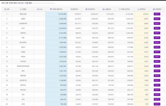Click the brand reputation value 12,276,480
The width and height of the screenshot is (166, 106).
pyautogui.click(x=62, y=14)
